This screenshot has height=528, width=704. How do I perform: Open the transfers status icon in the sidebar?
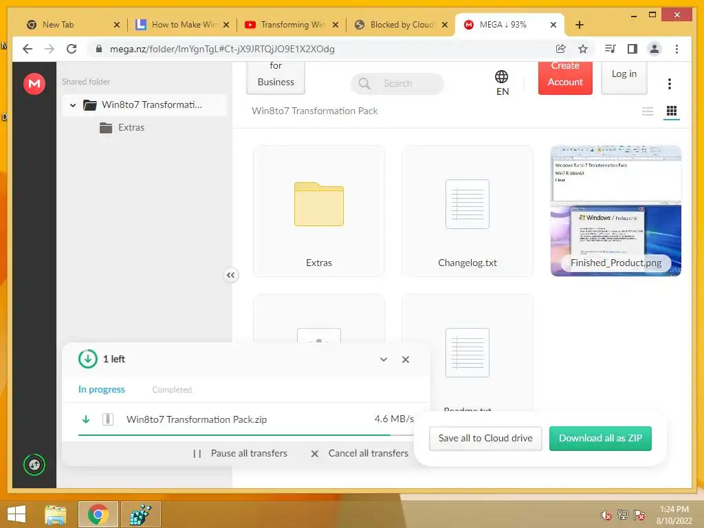coord(34,465)
